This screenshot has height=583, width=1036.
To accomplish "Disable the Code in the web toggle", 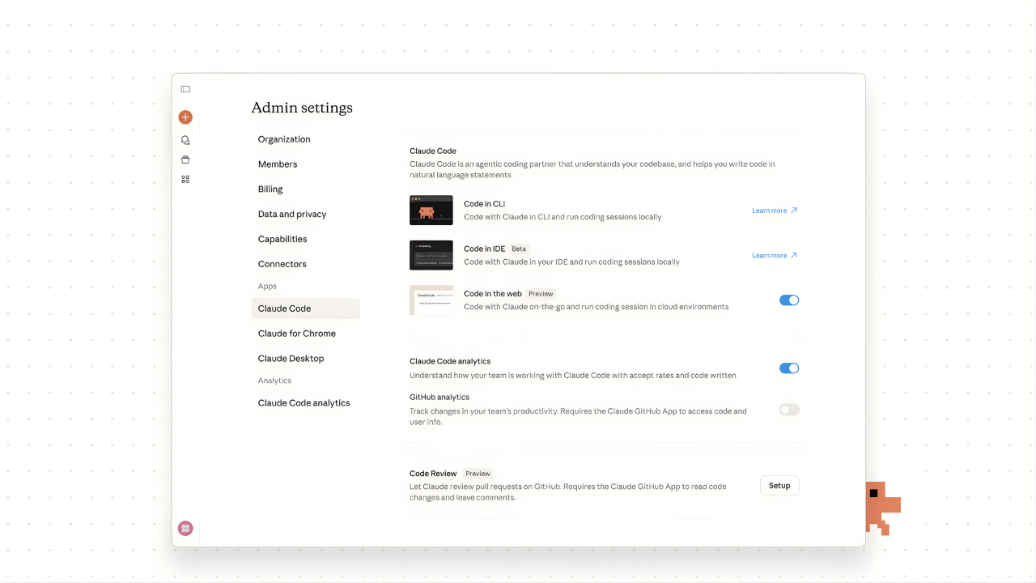I will [788, 300].
